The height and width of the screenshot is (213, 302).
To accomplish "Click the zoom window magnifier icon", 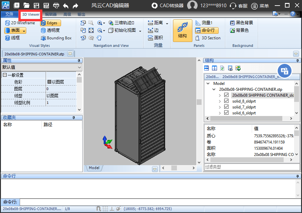I will (x=91, y=23).
